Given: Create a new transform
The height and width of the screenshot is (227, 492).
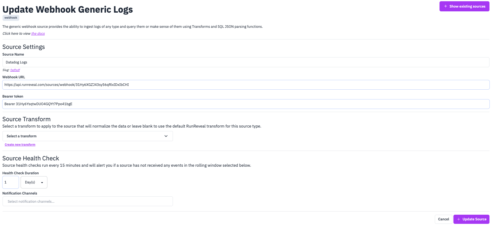Looking at the screenshot, I should pyautogui.click(x=20, y=144).
